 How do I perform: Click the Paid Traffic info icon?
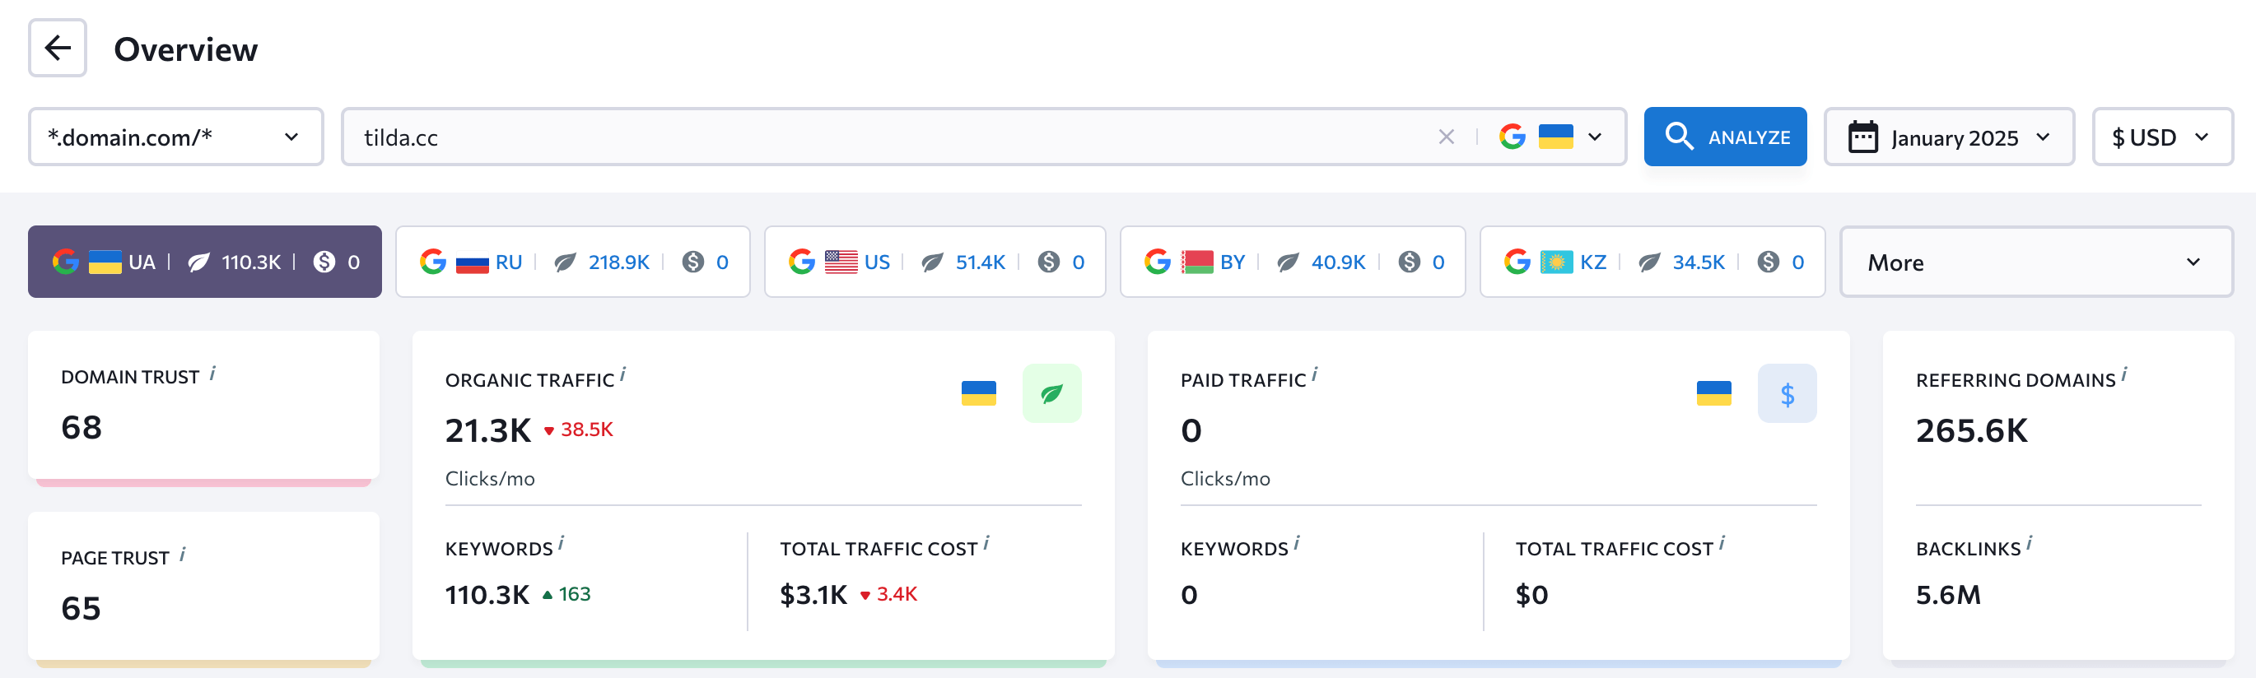1315,374
